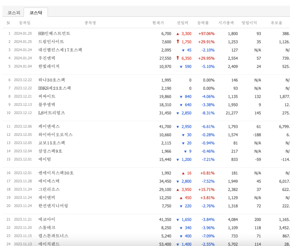Click the 종목명 column header
The image size is (290, 246).
coord(90,23)
